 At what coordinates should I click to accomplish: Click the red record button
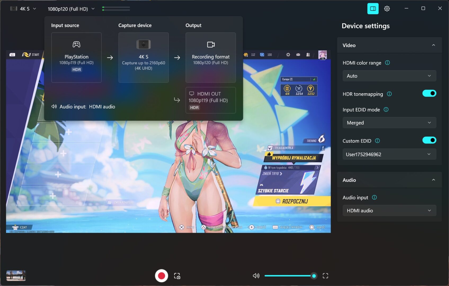tap(161, 276)
